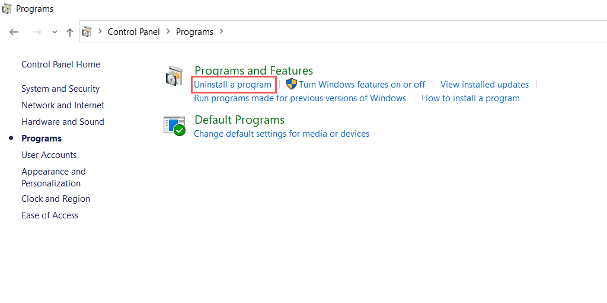This screenshot has height=303, width=607.
Task: Click the forward arrow navigation button
Action: pyautogui.click(x=37, y=32)
